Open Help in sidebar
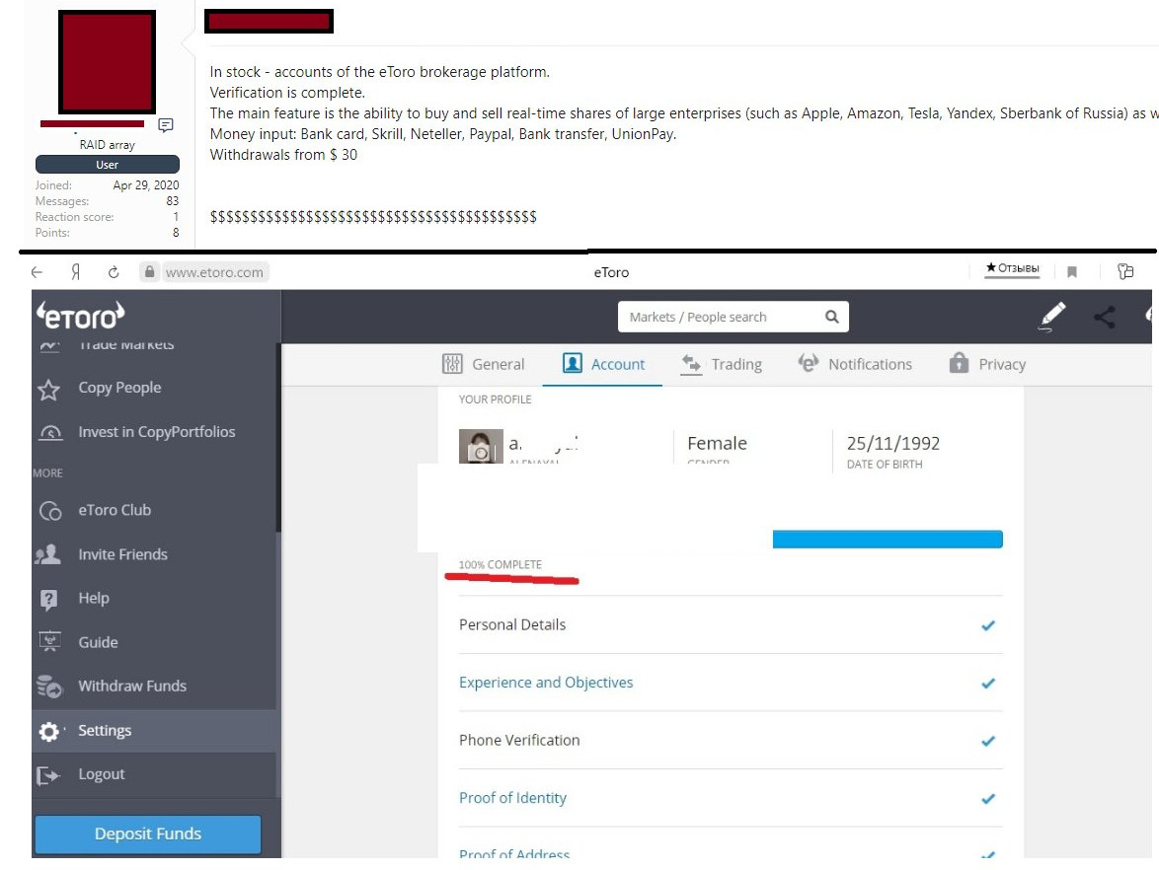1159x870 pixels. click(94, 598)
